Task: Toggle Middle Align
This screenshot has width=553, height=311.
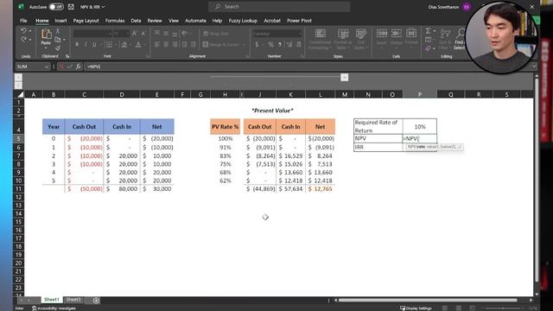Action: point(166,34)
